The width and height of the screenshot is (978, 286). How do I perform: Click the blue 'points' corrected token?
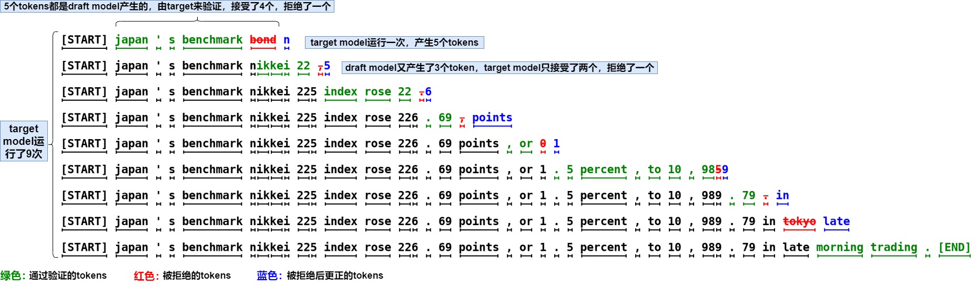point(492,118)
